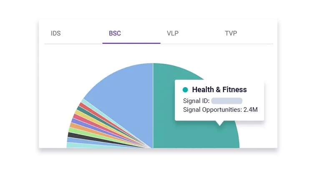Switch to the IDS tab
Screen dimensions: 325x176
tap(55, 33)
